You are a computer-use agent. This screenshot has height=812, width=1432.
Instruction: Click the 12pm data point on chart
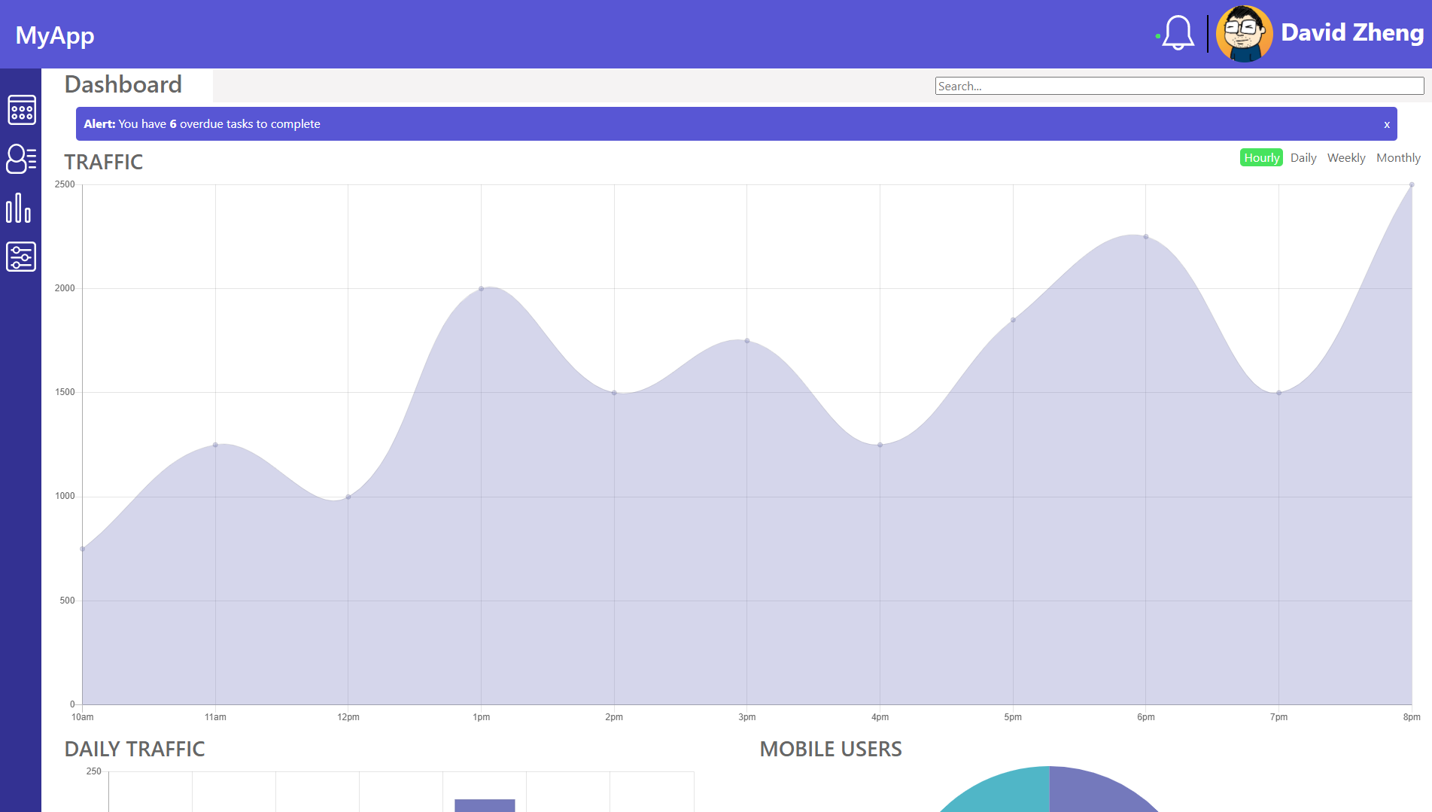tap(348, 497)
